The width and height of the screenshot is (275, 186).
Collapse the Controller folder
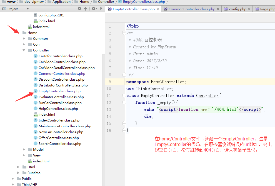[x=24, y=50]
